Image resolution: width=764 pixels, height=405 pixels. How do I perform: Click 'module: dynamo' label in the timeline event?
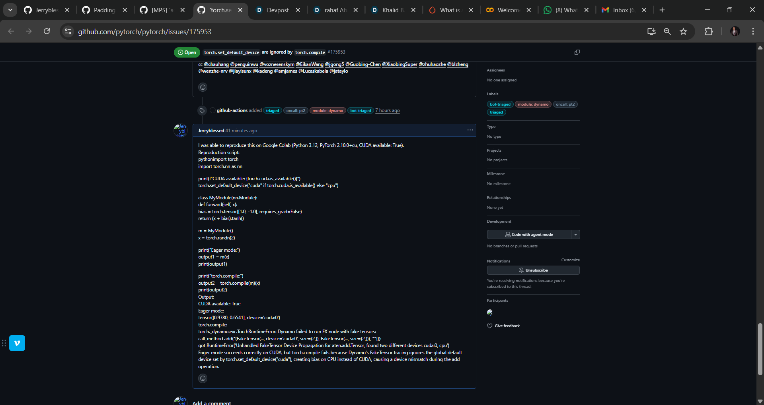[328, 111]
